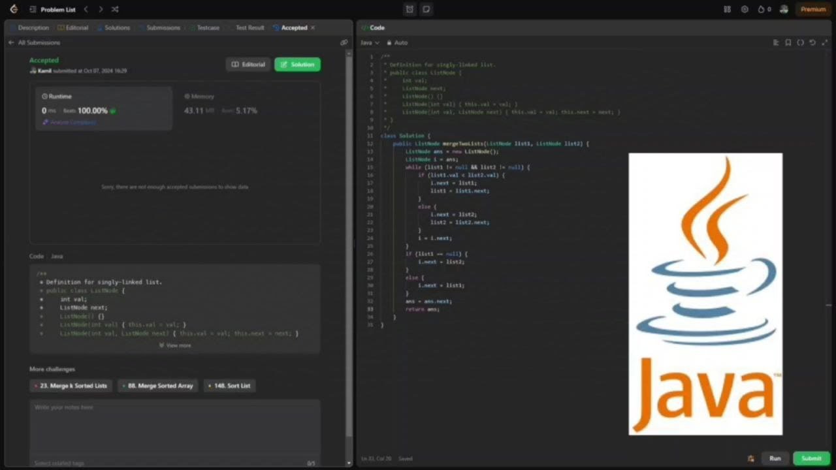Click the Premium button
The height and width of the screenshot is (470, 836).
[x=813, y=9]
